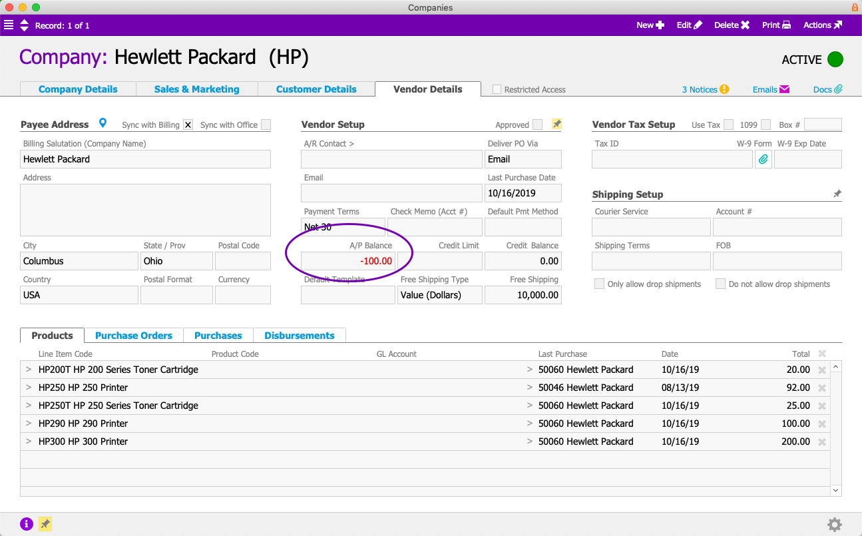View the 3 Notices link

click(x=706, y=89)
